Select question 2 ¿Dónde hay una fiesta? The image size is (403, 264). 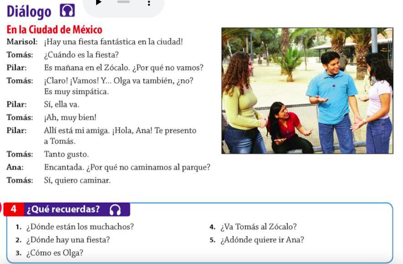click(68, 240)
